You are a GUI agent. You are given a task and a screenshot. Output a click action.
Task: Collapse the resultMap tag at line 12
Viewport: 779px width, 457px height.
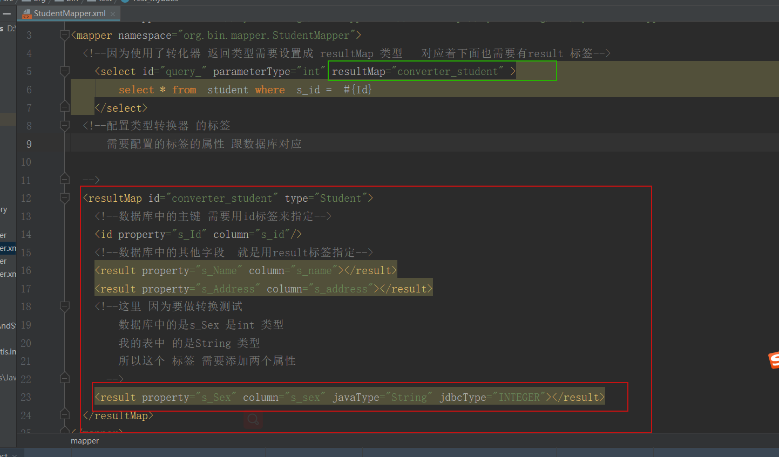pos(65,198)
